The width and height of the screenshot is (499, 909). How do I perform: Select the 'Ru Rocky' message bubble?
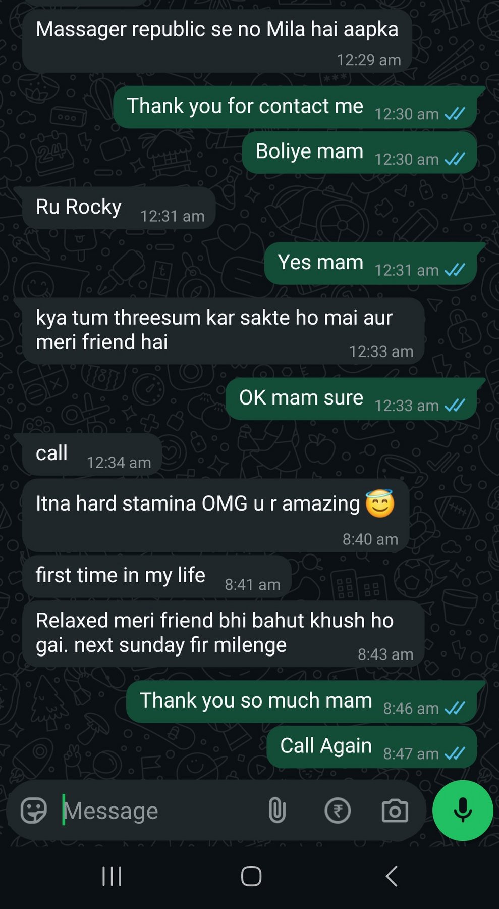coord(119,208)
